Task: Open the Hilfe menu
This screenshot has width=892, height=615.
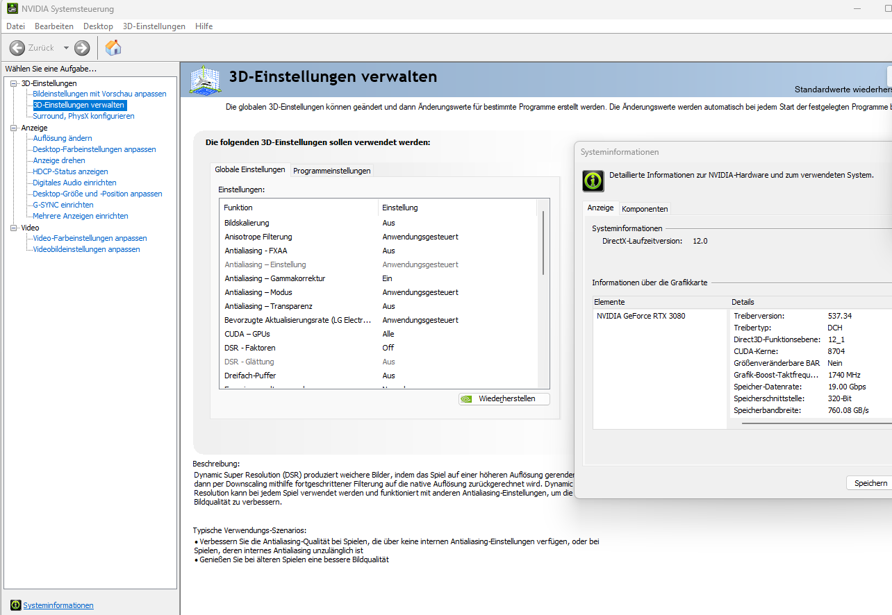Action: (x=204, y=26)
